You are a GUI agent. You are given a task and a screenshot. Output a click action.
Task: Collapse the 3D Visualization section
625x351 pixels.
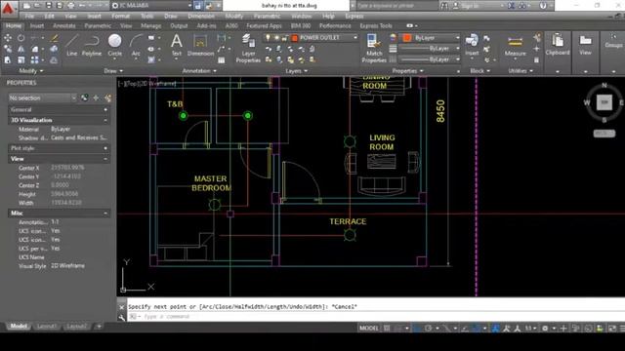[x=105, y=120]
